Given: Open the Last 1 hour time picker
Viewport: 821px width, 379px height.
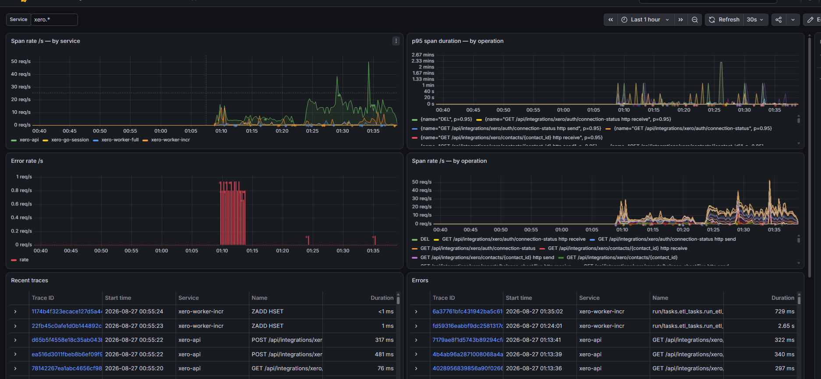Looking at the screenshot, I should click(x=645, y=20).
